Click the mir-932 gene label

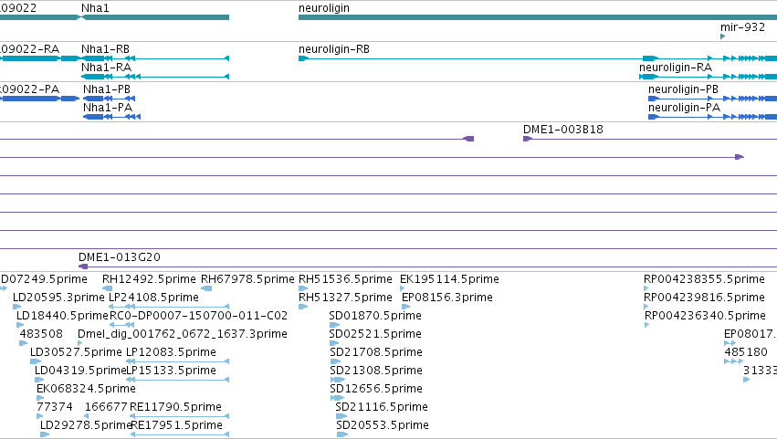pos(742,27)
